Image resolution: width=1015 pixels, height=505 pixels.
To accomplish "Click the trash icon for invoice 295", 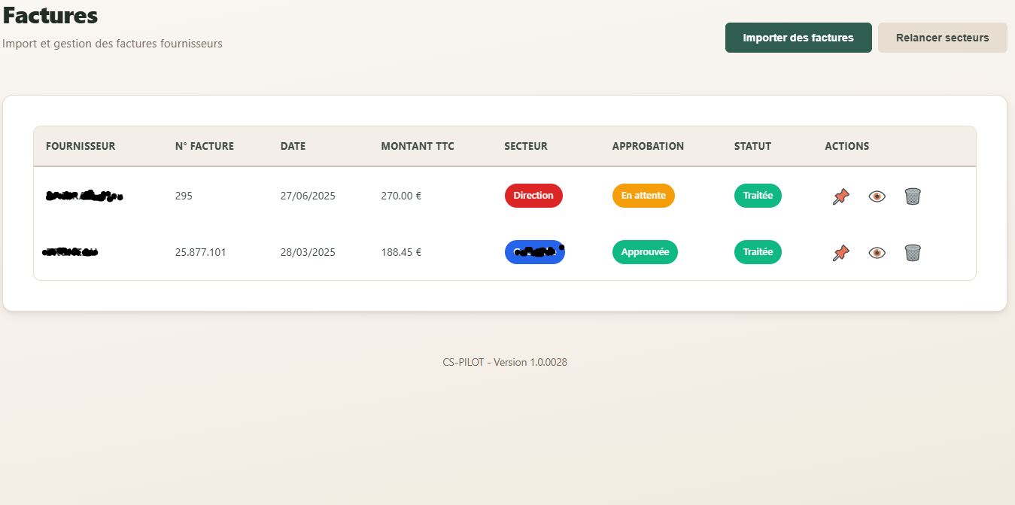I will [x=912, y=196].
